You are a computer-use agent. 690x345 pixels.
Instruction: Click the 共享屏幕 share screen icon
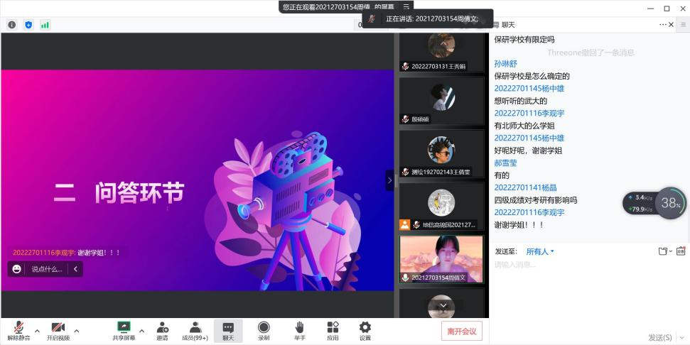124,330
